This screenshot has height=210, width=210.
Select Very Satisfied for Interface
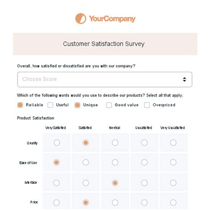click(56, 183)
